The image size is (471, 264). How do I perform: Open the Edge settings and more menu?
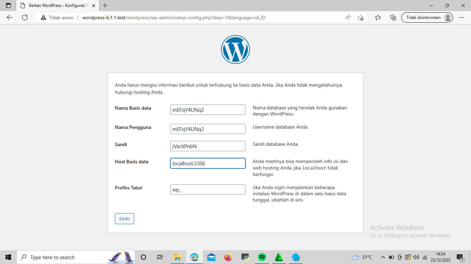tap(461, 18)
